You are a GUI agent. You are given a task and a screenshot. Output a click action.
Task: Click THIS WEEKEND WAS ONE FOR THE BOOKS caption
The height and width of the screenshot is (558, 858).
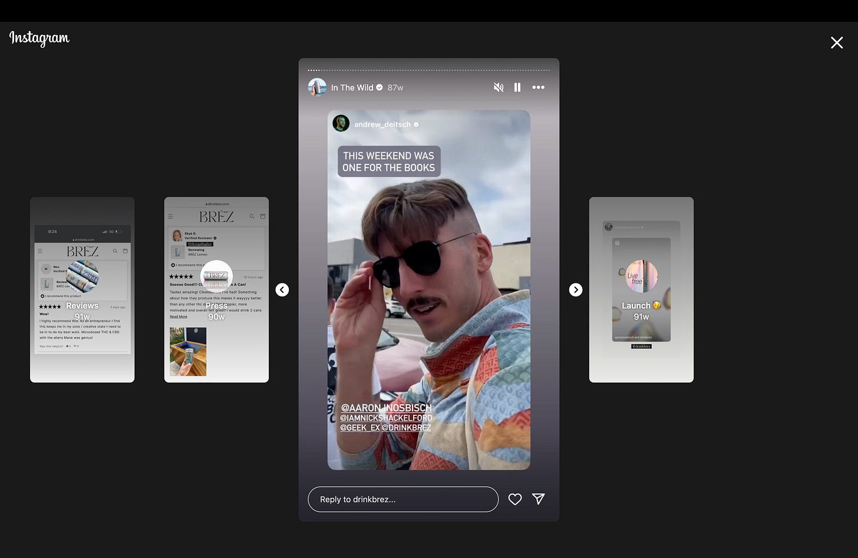389,161
